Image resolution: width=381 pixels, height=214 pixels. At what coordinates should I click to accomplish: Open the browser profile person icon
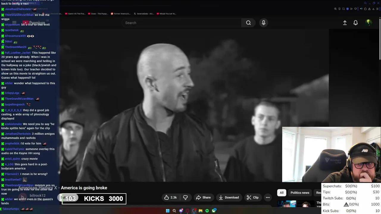369,9
